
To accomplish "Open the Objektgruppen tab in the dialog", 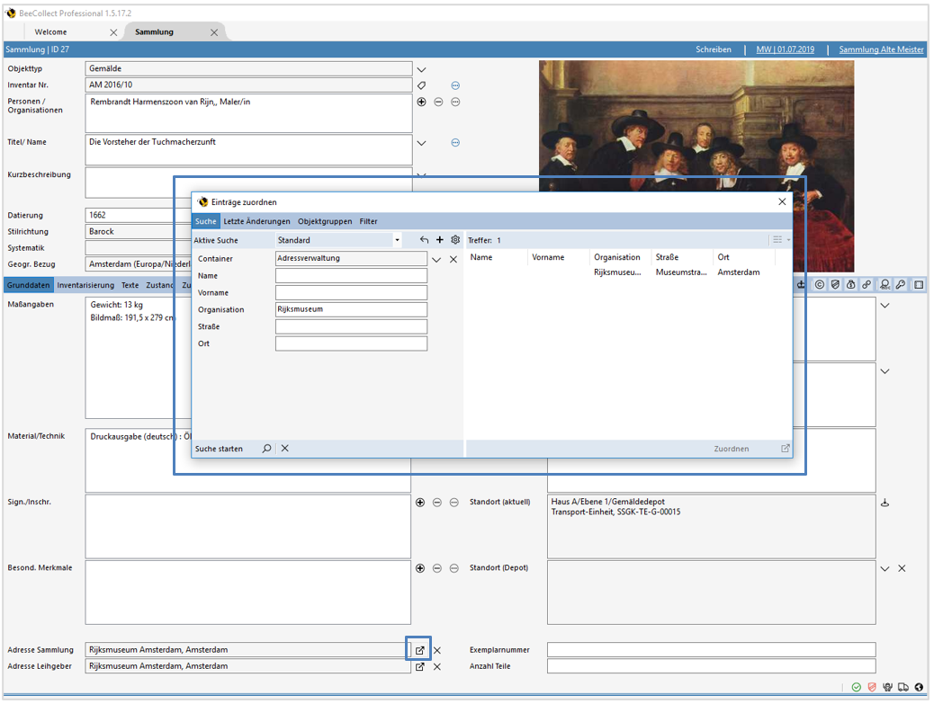I will tap(327, 220).
